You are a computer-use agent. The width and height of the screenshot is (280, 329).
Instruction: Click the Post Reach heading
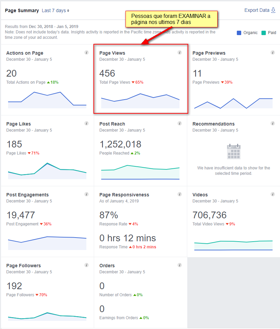pos(112,124)
